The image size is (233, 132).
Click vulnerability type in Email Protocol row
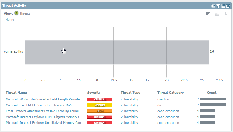pyautogui.click(x=129, y=111)
